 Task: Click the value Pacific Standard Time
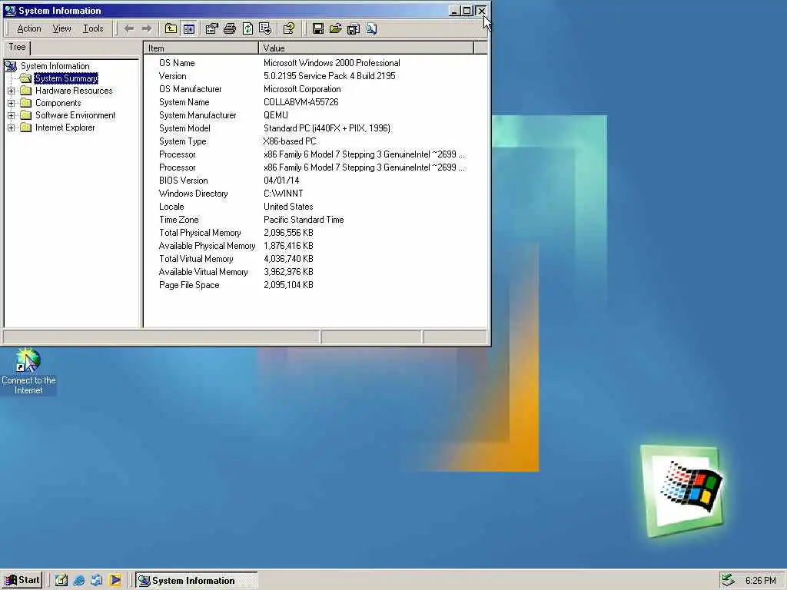point(304,219)
